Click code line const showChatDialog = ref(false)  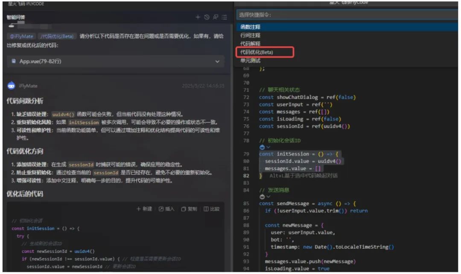[x=307, y=97]
